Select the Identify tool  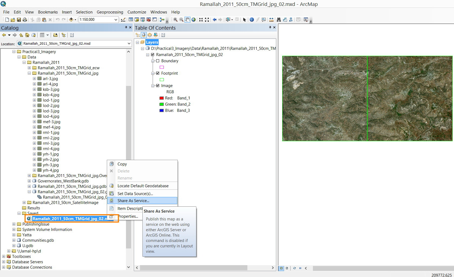[252, 20]
